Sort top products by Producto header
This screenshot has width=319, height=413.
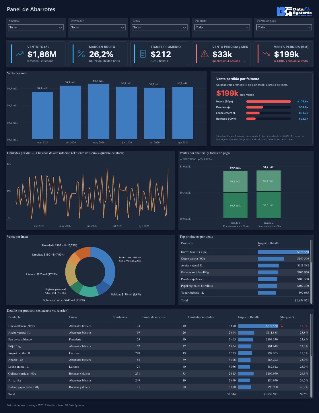pos(187,243)
